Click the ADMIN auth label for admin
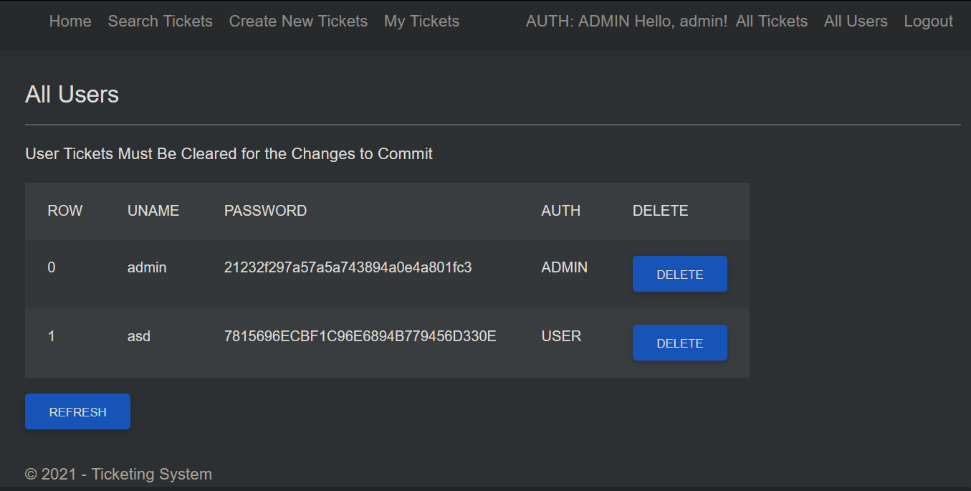 coord(565,267)
